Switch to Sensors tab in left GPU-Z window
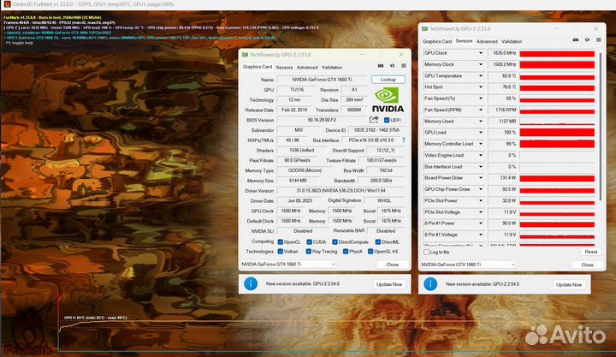 click(x=284, y=68)
